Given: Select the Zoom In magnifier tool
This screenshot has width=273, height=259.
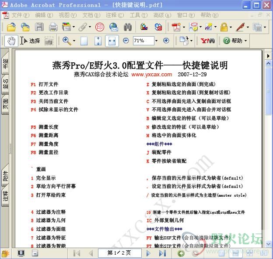Looking at the screenshot, I should tap(67, 41).
